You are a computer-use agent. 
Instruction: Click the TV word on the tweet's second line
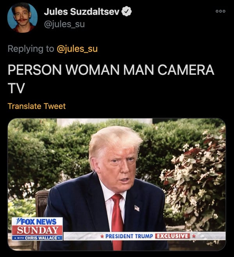click(16, 88)
